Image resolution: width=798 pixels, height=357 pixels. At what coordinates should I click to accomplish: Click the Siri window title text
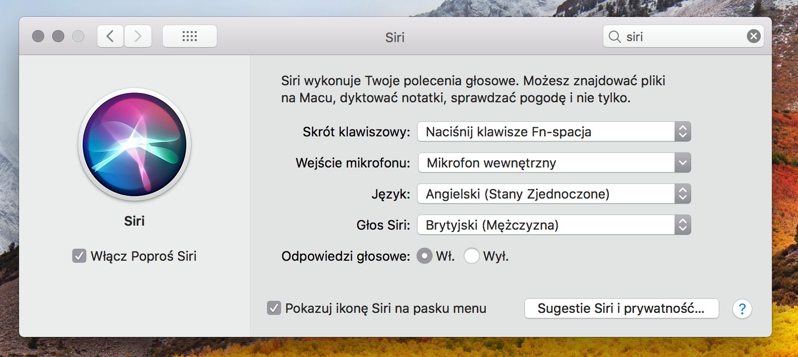(395, 38)
